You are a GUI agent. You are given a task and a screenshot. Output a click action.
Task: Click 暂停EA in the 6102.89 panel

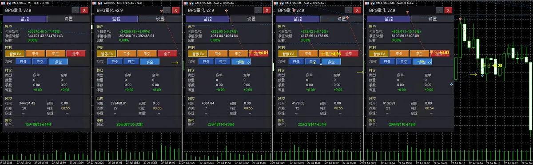[x=379, y=54]
